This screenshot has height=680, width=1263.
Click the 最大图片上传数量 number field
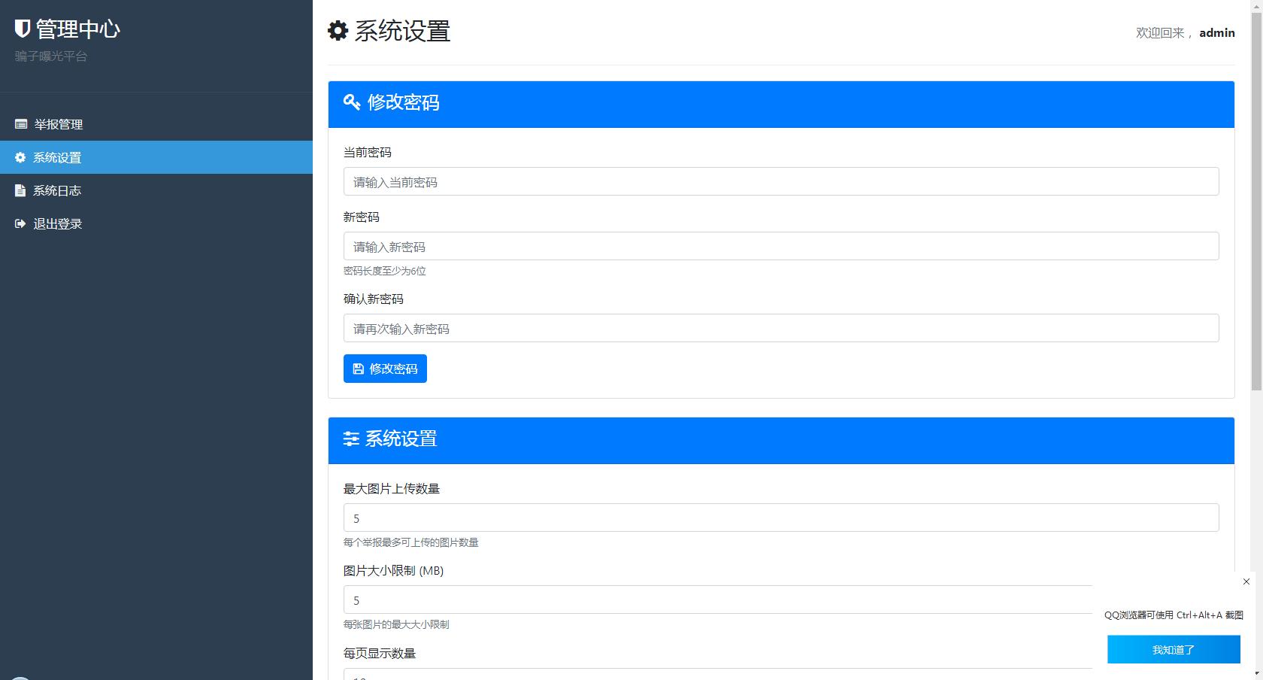(x=780, y=518)
